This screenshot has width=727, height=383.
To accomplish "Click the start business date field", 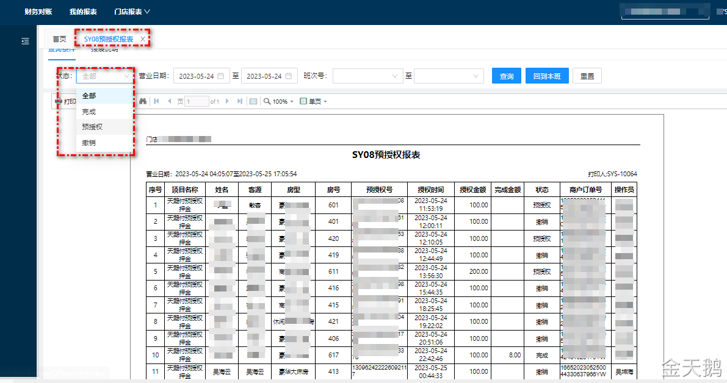I will (x=201, y=76).
